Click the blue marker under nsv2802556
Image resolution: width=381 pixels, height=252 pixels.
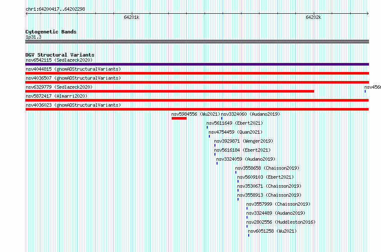pos(247,226)
